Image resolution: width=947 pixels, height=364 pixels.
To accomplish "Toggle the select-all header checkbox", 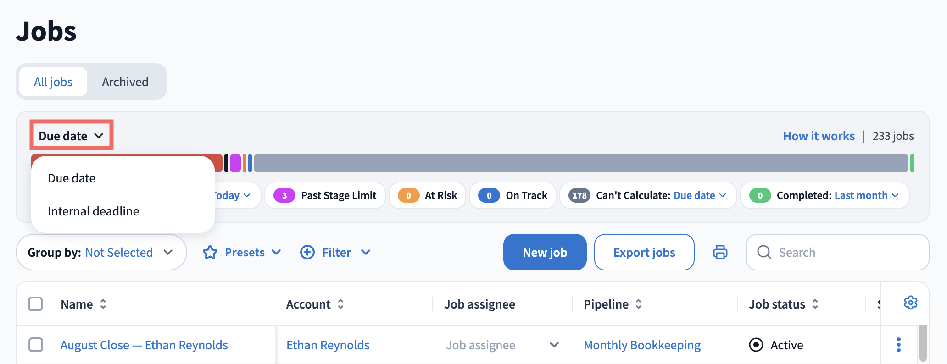I will (35, 304).
